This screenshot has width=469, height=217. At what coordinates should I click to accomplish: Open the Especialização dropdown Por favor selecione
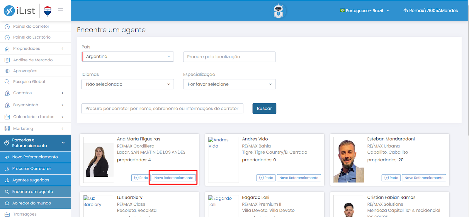click(229, 84)
